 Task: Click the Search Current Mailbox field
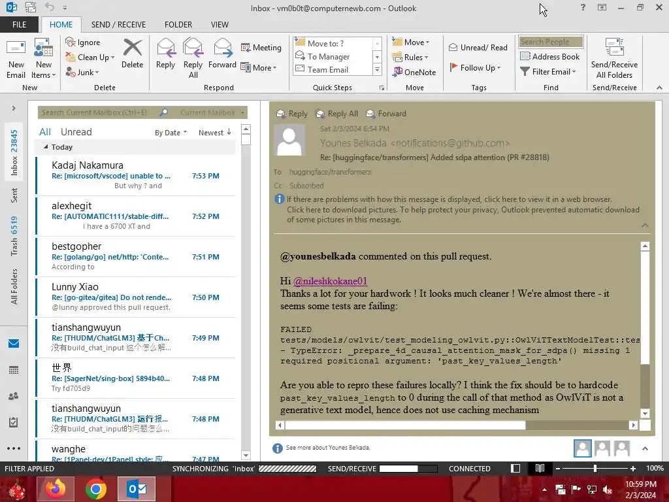(98, 112)
